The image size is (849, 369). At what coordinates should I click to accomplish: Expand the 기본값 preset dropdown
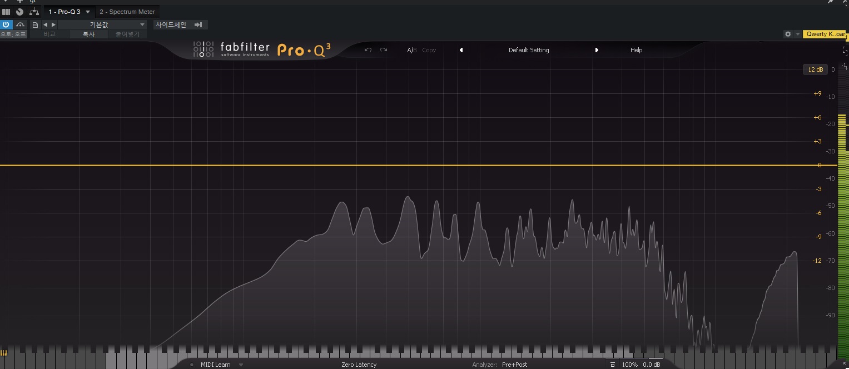[x=102, y=24]
